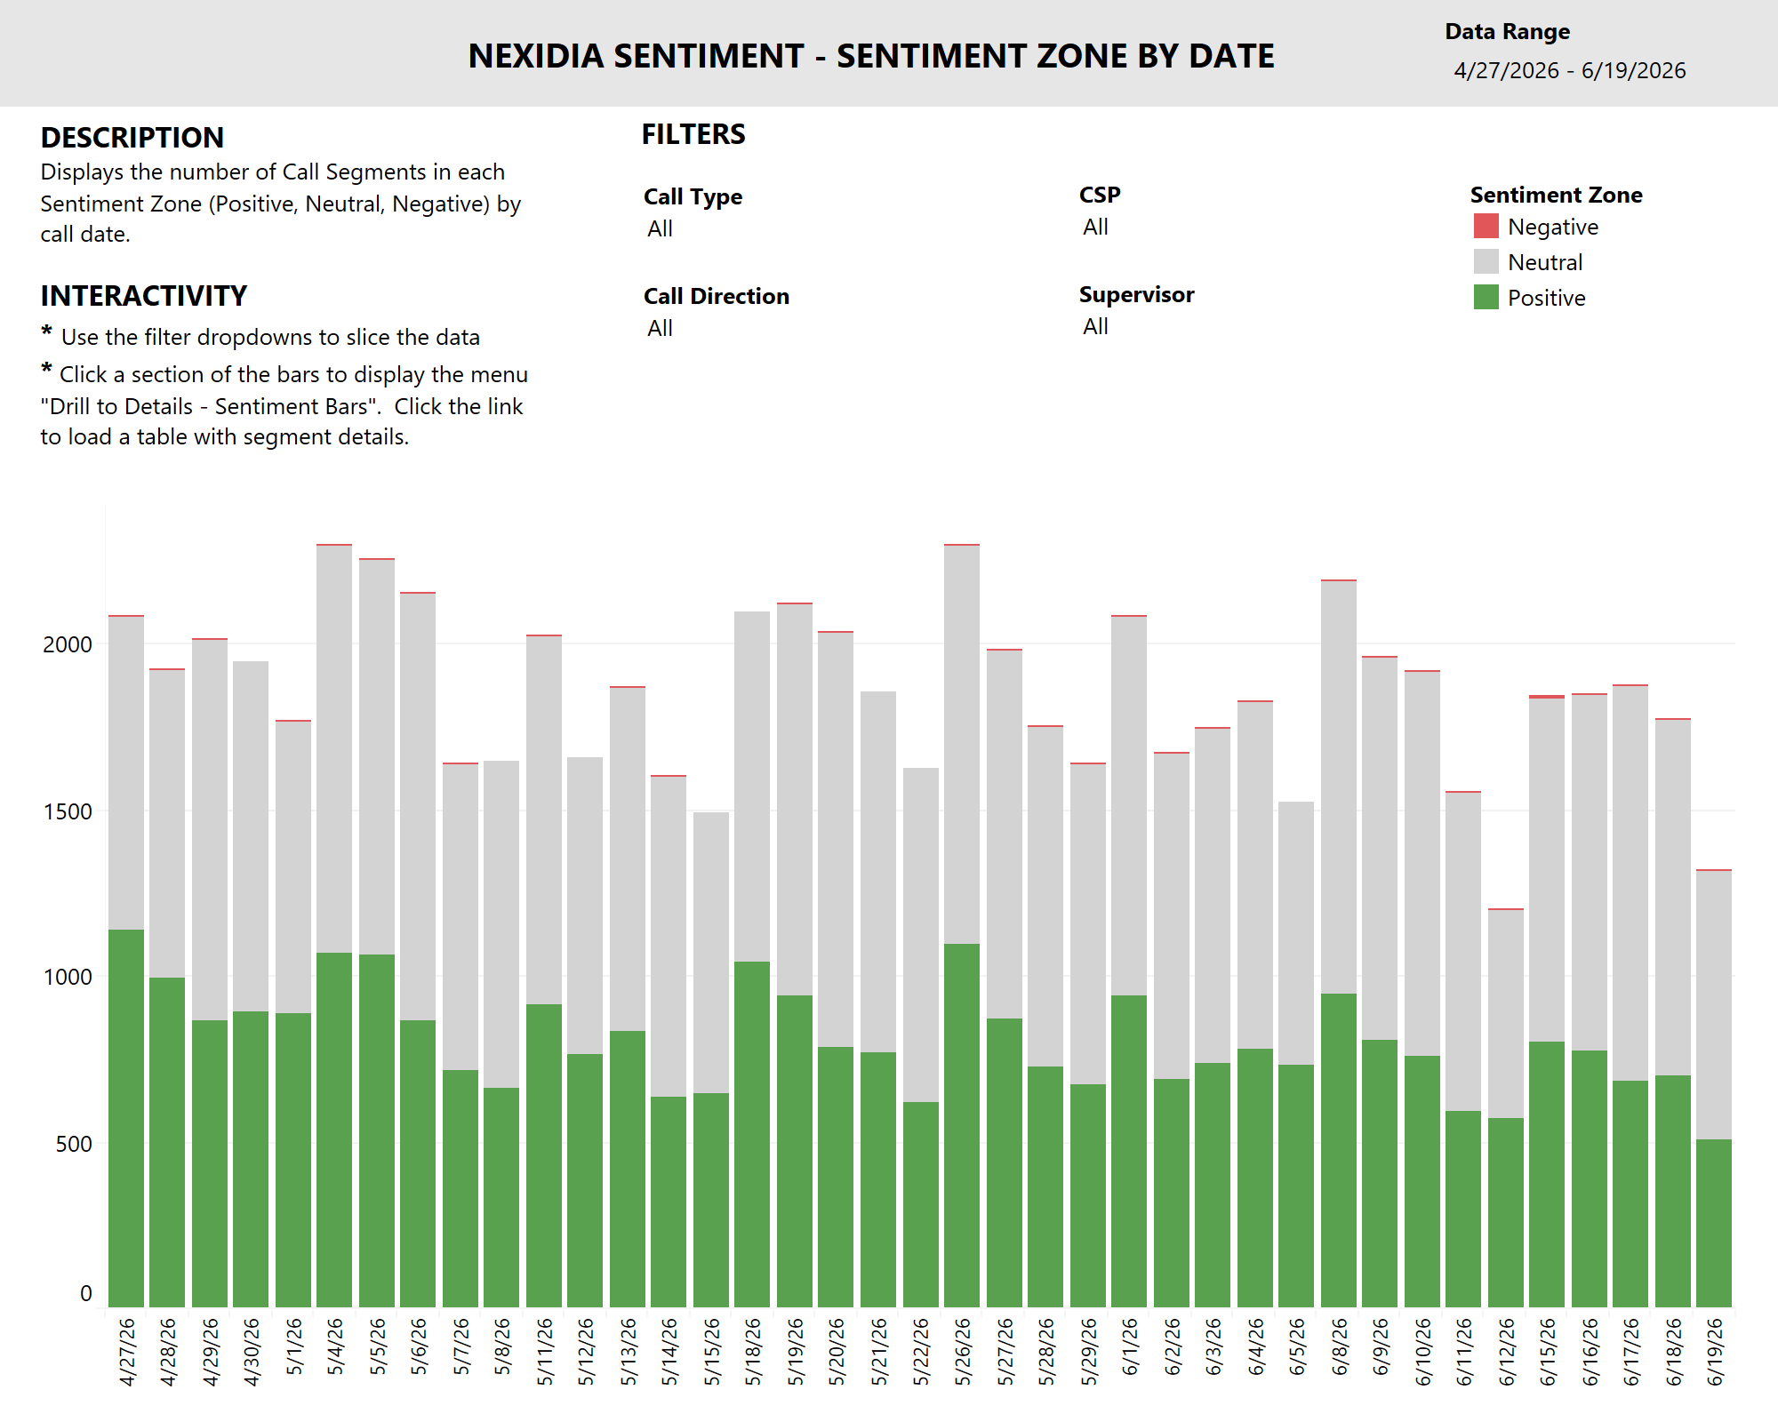
Task: Click the gray Neutral bar for 5/6/26
Action: coord(418,807)
